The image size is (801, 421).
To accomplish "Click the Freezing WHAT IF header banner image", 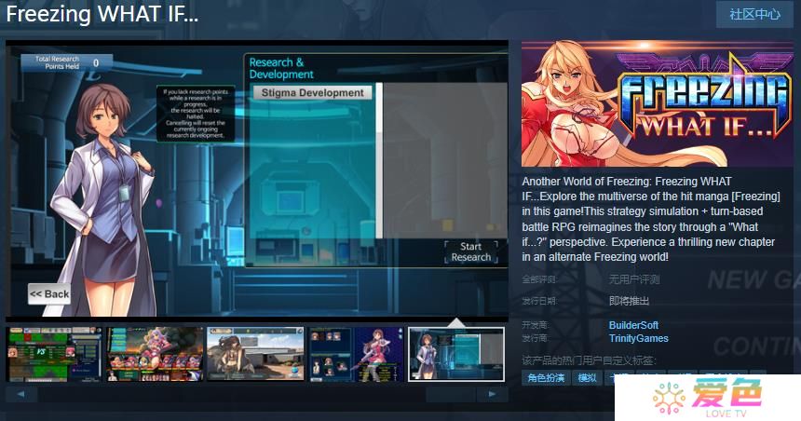I will pyautogui.click(x=658, y=103).
